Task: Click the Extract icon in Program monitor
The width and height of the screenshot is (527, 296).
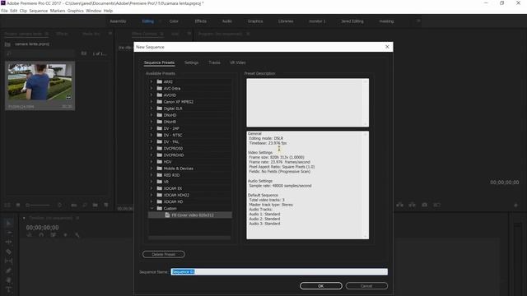Action: [412, 205]
